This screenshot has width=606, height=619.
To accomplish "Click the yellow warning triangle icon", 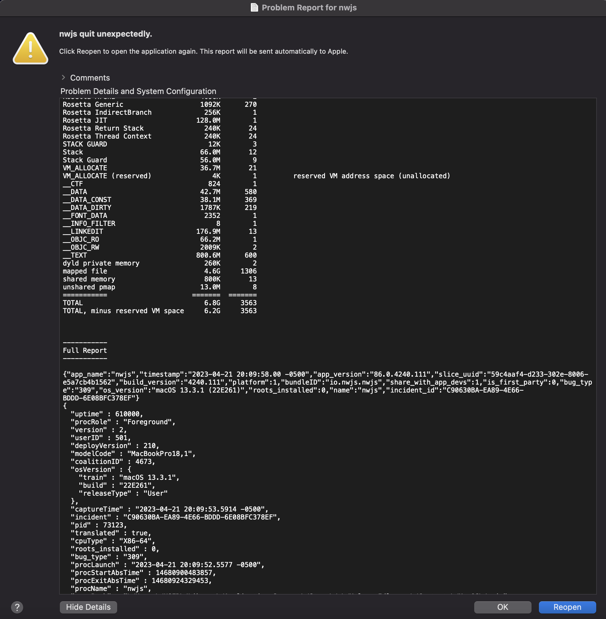I will (31, 49).
